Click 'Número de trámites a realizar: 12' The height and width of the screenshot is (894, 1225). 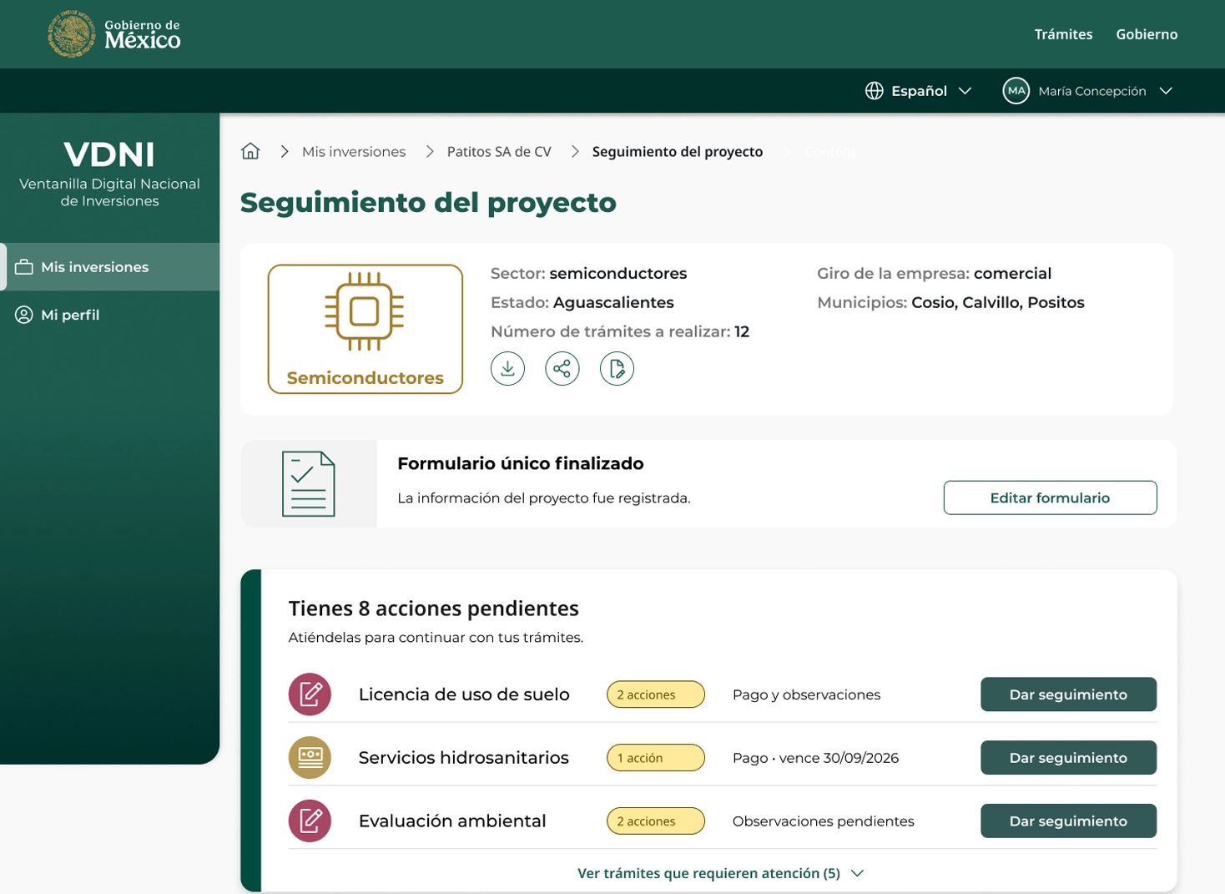point(620,332)
